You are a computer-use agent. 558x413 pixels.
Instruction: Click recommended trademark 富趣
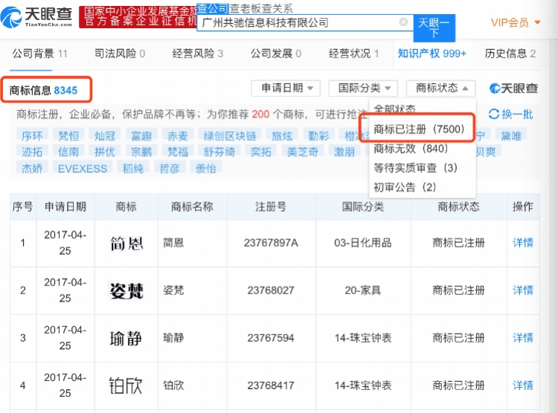(141, 136)
